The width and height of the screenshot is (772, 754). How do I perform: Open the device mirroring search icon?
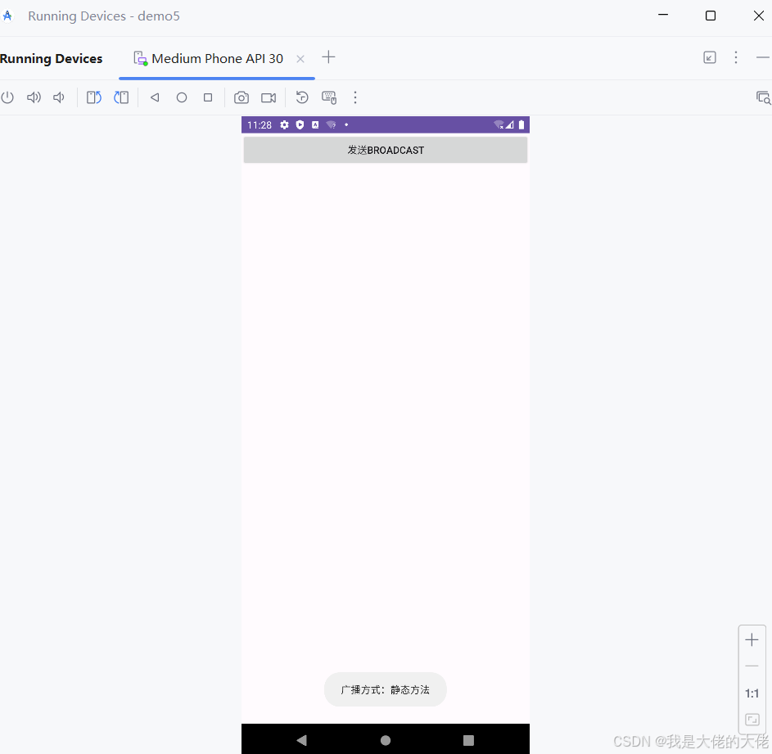coord(763,97)
